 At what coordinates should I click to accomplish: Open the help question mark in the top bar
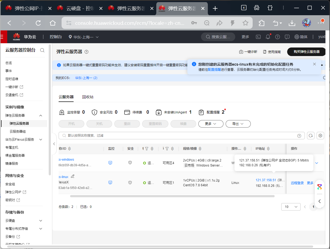click(x=278, y=37)
